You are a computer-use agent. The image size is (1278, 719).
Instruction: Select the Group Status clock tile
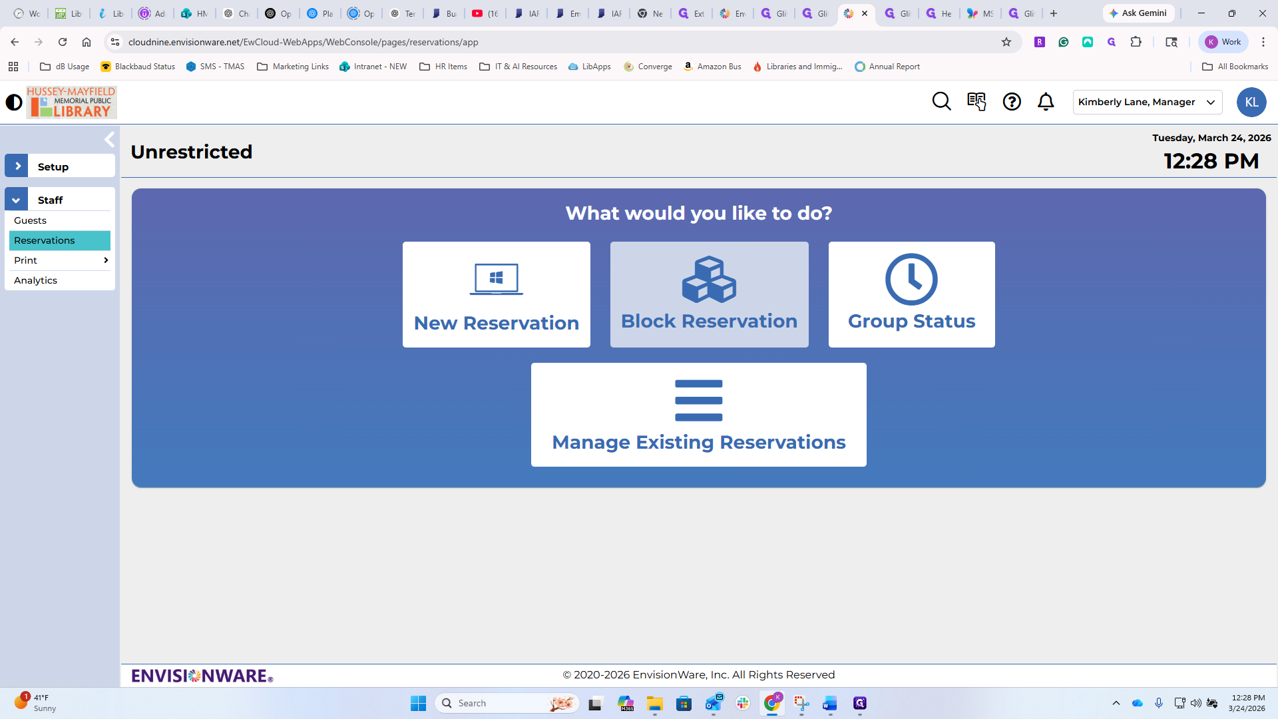(911, 294)
